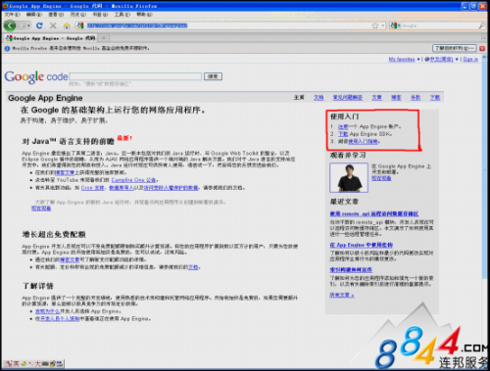Focus the Google search box in toolbar

tap(439, 25)
